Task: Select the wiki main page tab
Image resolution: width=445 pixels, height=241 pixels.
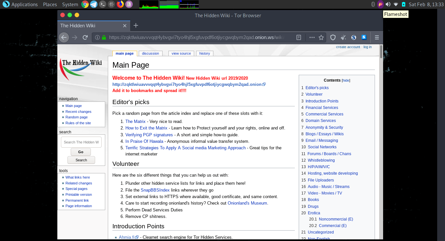Action: [124, 53]
